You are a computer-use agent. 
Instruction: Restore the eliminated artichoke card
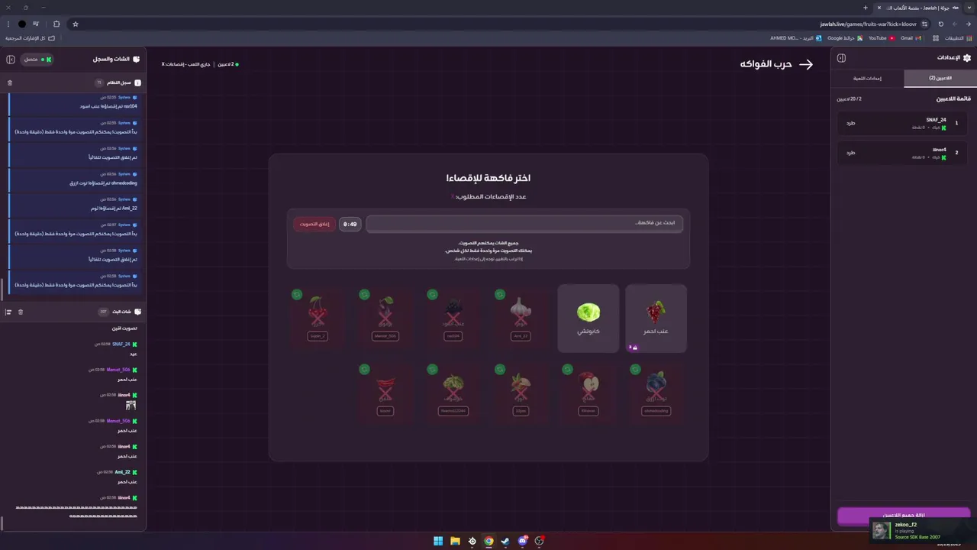[432, 369]
